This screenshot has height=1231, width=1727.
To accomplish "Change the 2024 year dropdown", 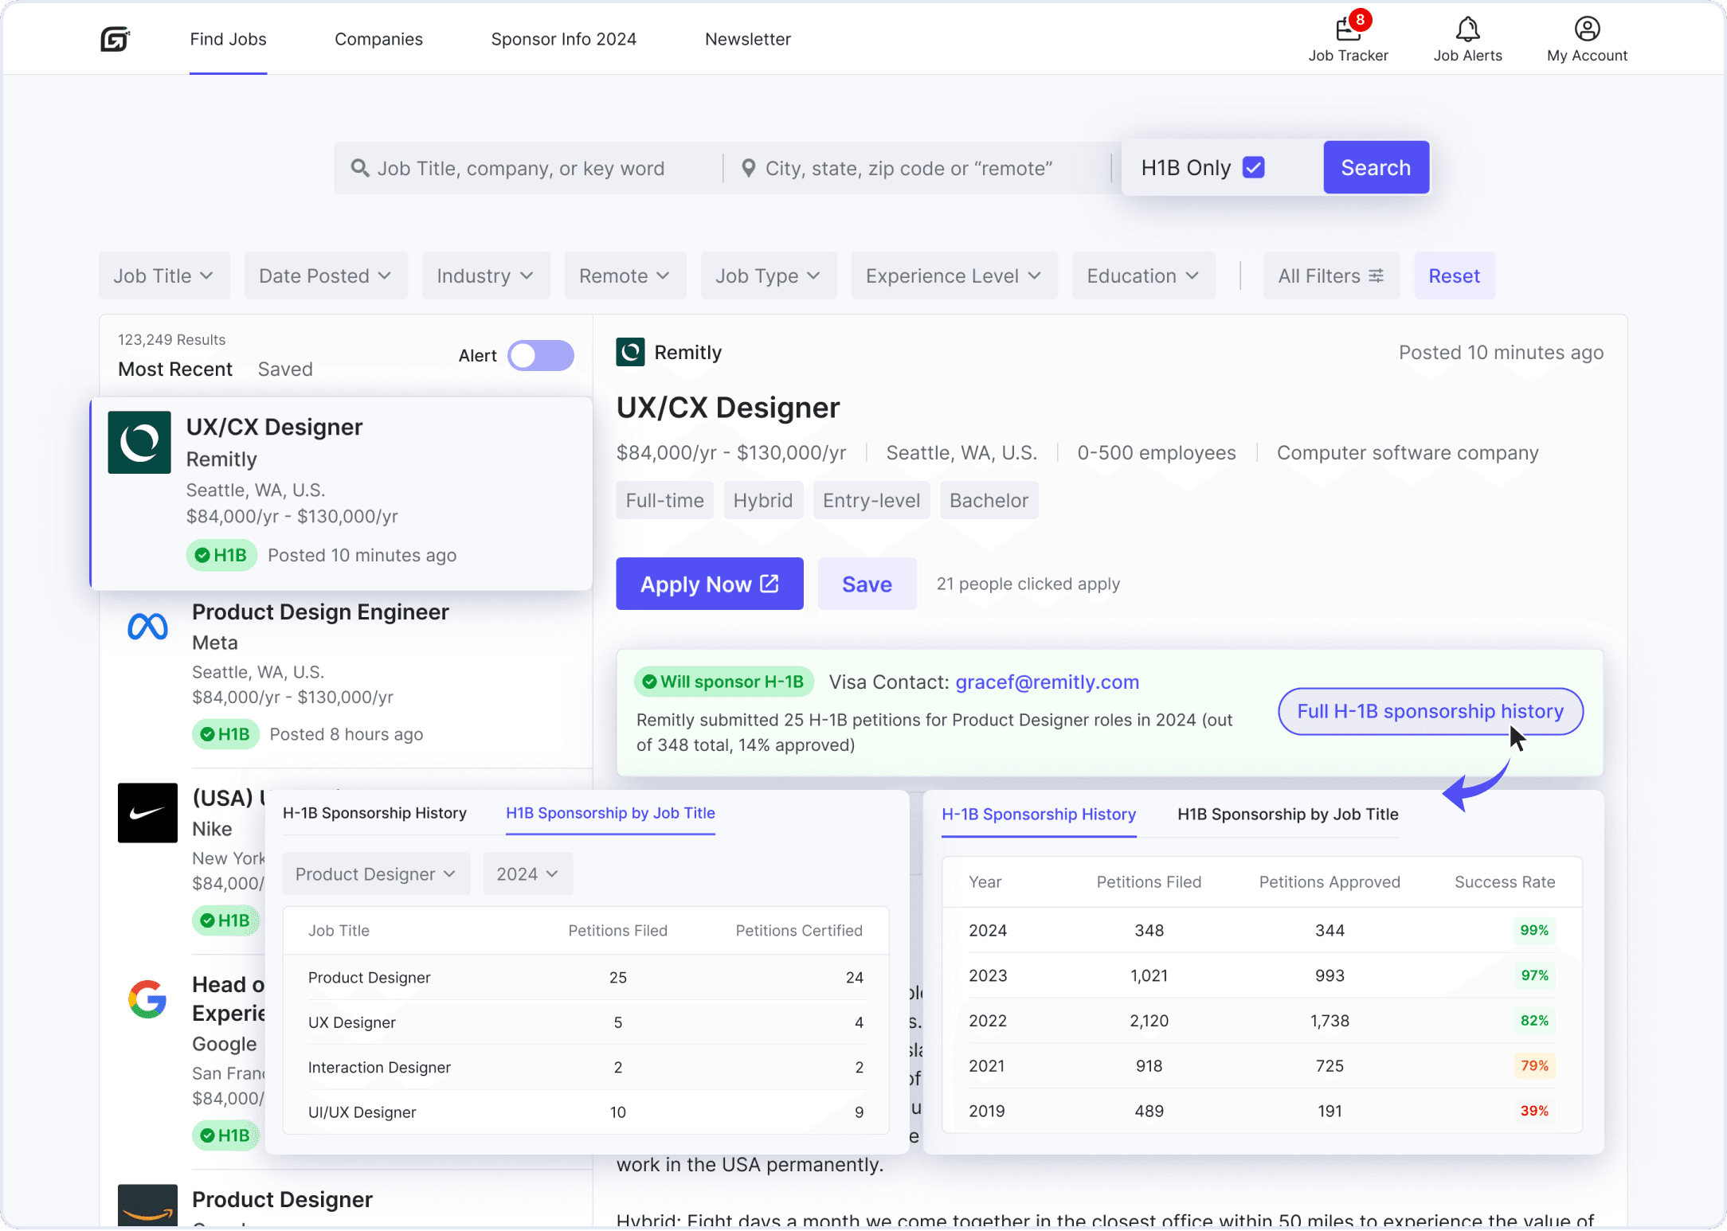I will (x=527, y=874).
